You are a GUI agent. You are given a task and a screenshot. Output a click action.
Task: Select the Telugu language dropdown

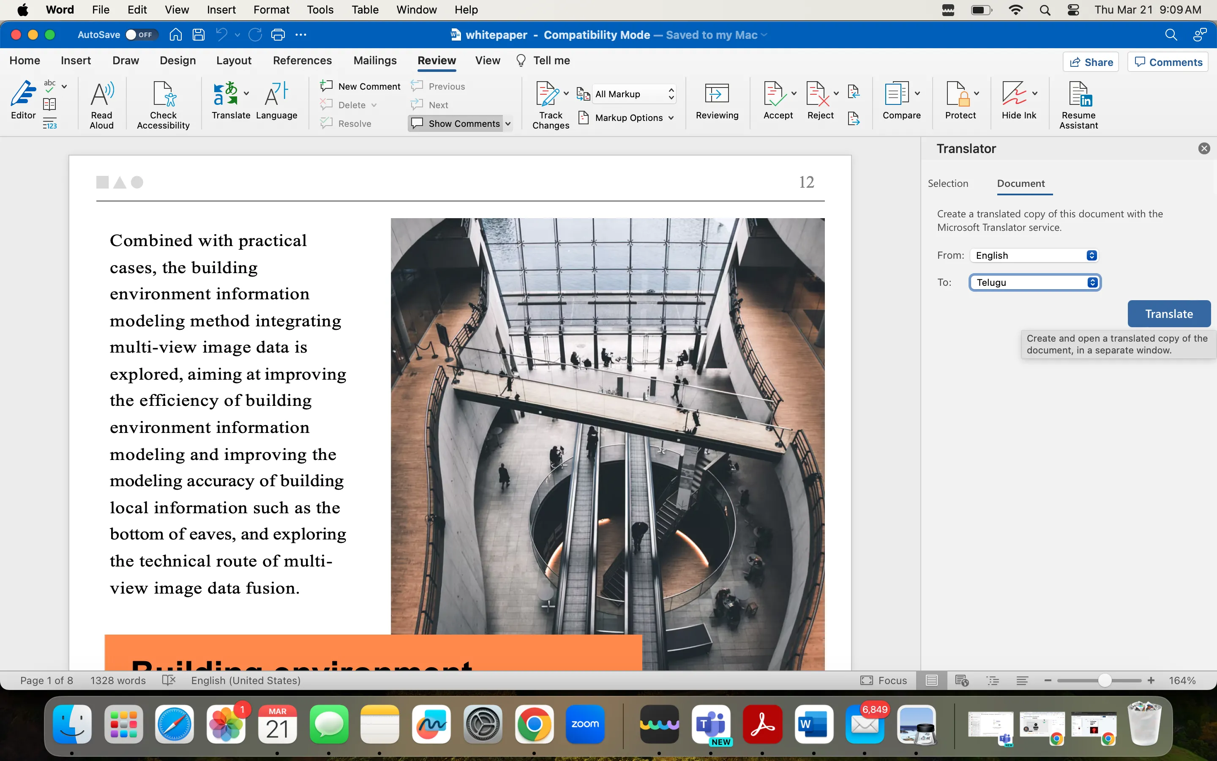pos(1035,282)
